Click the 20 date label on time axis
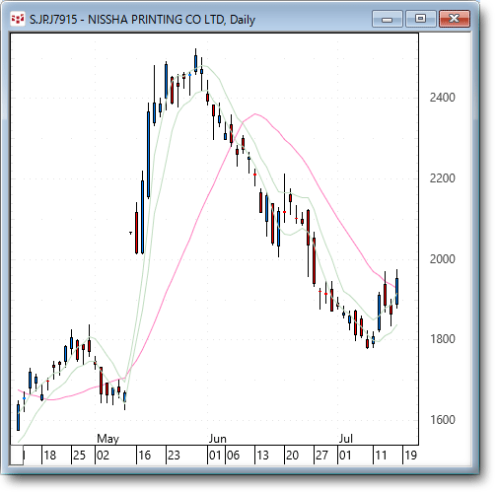Viewport: 497px width, 492px height. (292, 456)
